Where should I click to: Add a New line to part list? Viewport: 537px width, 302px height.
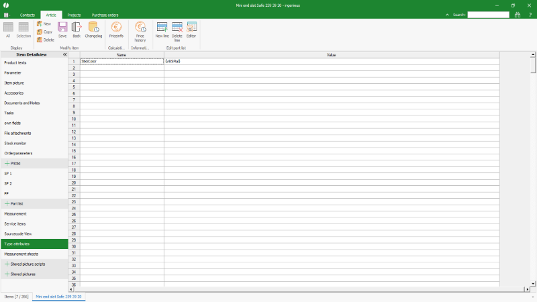click(x=162, y=30)
